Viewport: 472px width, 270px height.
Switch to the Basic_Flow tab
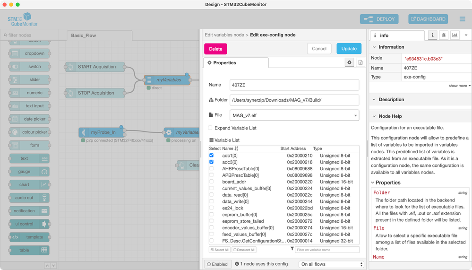click(83, 35)
